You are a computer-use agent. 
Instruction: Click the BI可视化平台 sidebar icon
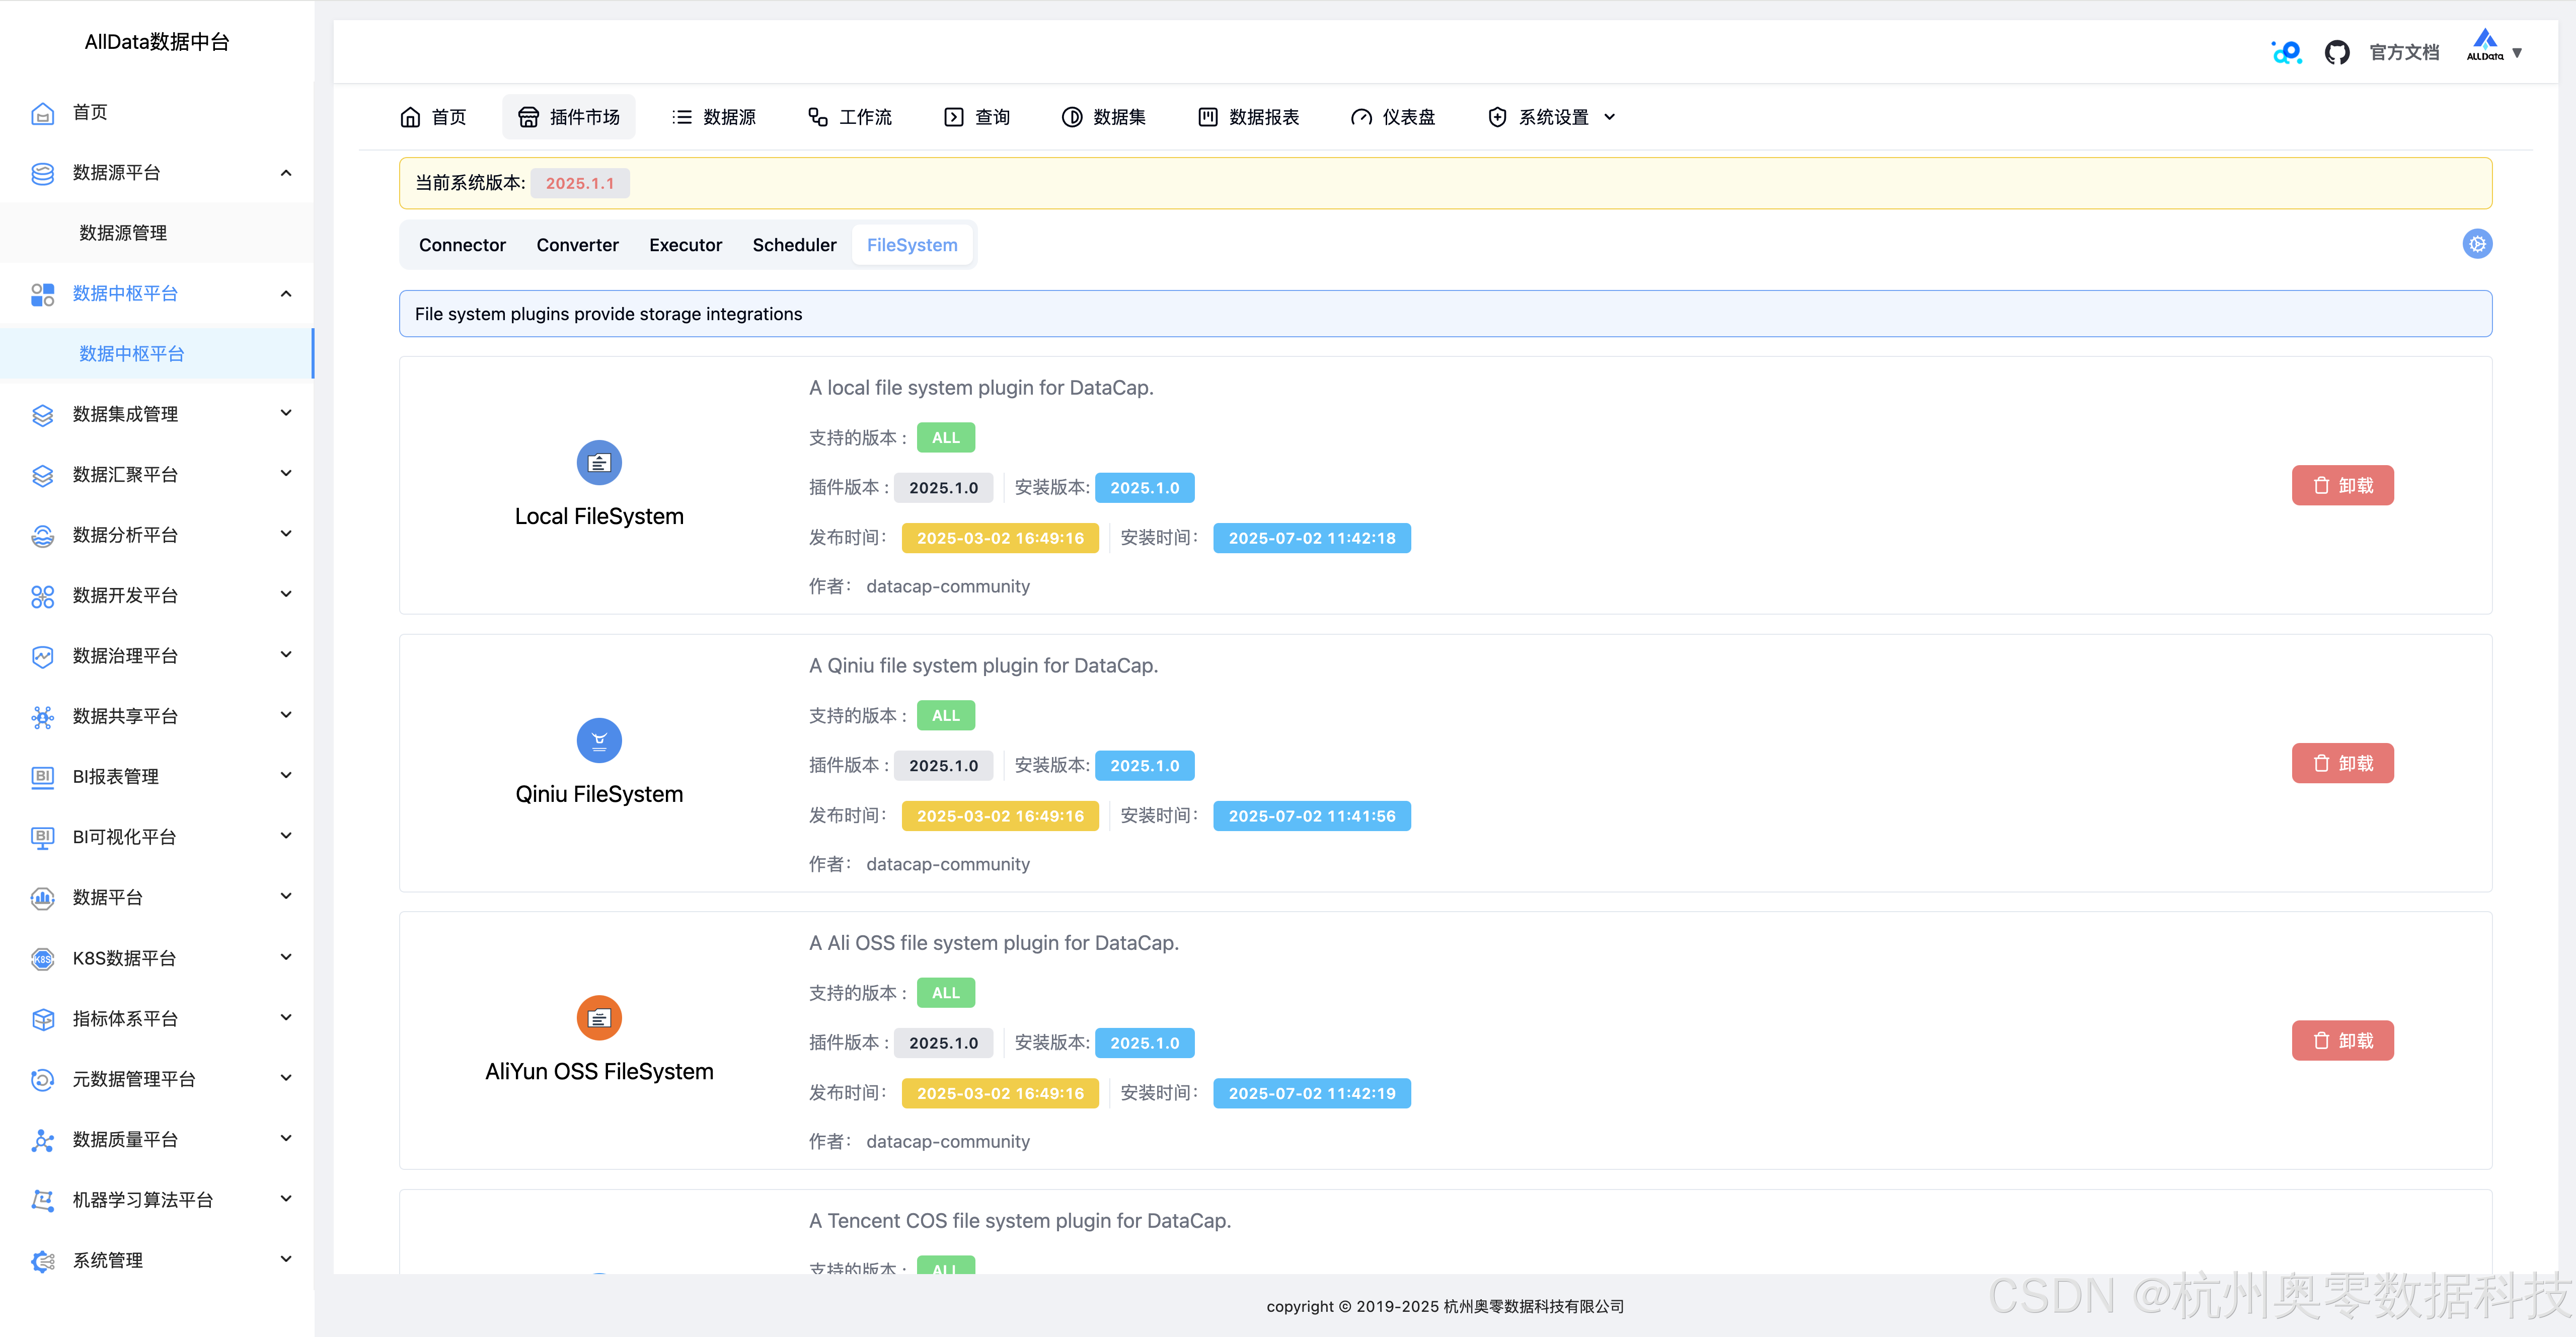pos(42,837)
